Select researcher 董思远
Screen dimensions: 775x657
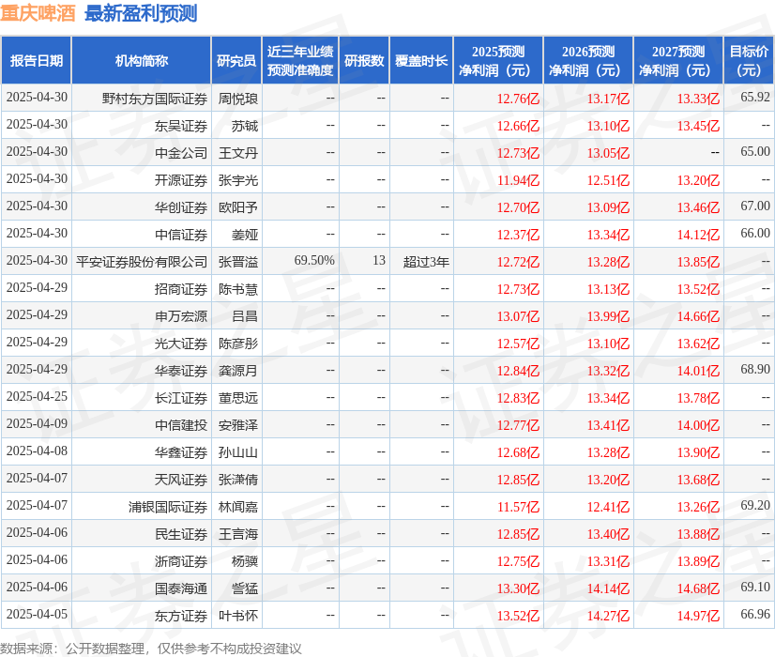238,397
